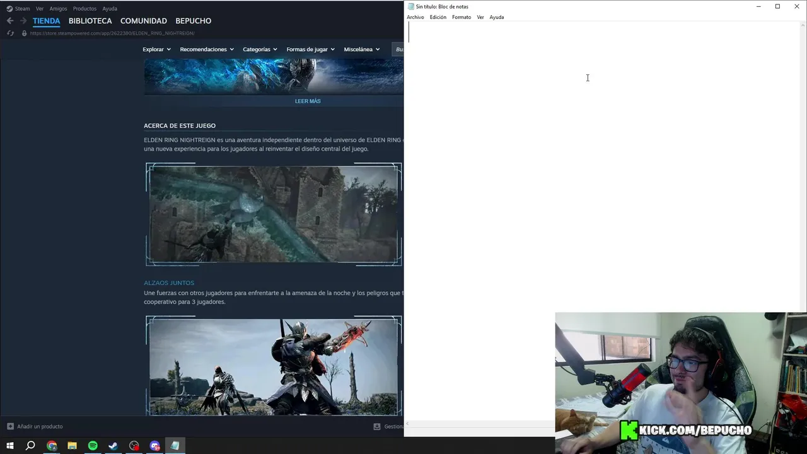Image resolution: width=807 pixels, height=454 pixels.
Task: Click the Steam back arrow
Action: tap(10, 21)
